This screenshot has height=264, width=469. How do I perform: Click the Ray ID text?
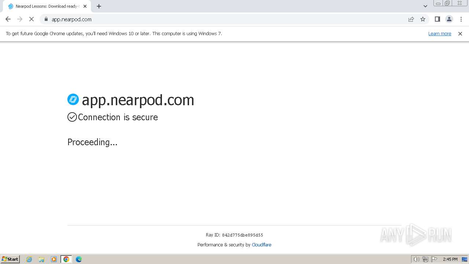point(234,235)
